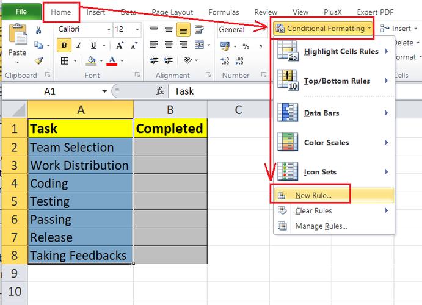Switch to the Formulas ribbon tab
Image resolution: width=422 pixels, height=305 pixels.
pos(224,12)
